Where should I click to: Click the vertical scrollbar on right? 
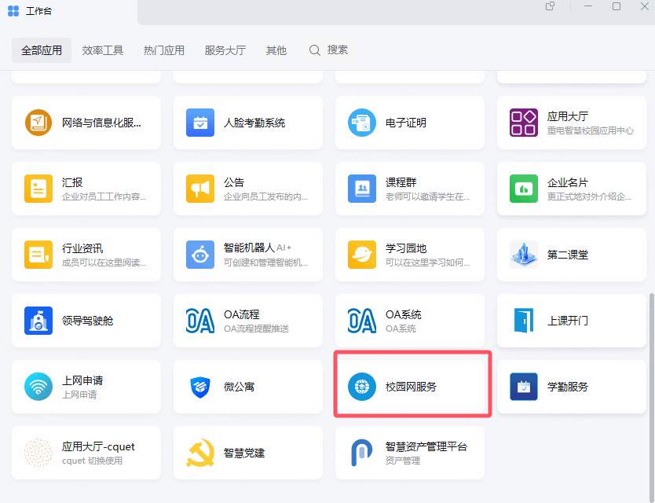[x=651, y=393]
